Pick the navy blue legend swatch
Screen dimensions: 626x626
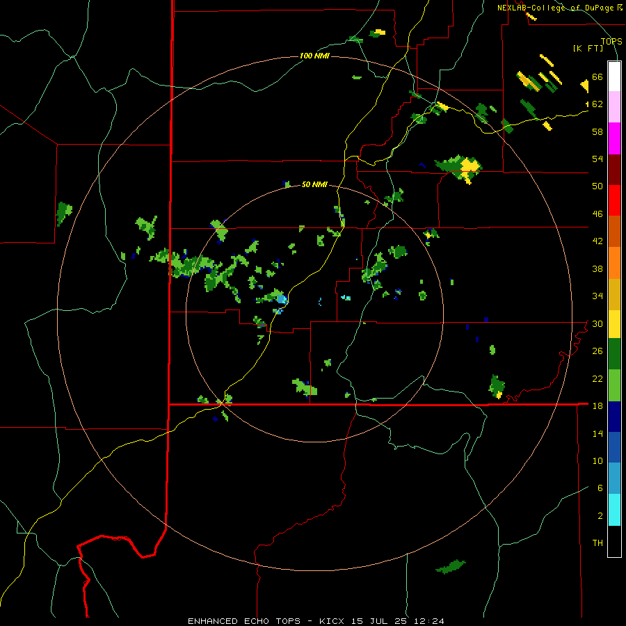(x=614, y=417)
